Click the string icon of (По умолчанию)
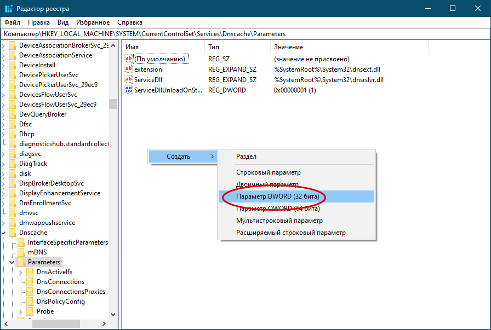Viewport: 491px width, 330px height. click(128, 59)
